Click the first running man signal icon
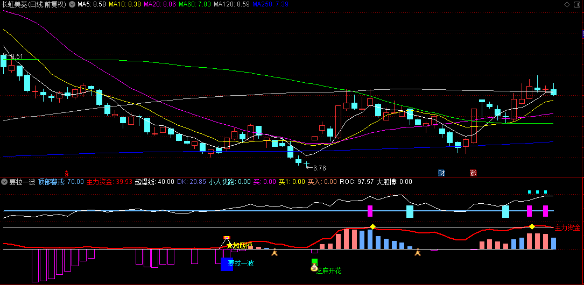Viewport: 584px width, 285px height. click(275, 252)
